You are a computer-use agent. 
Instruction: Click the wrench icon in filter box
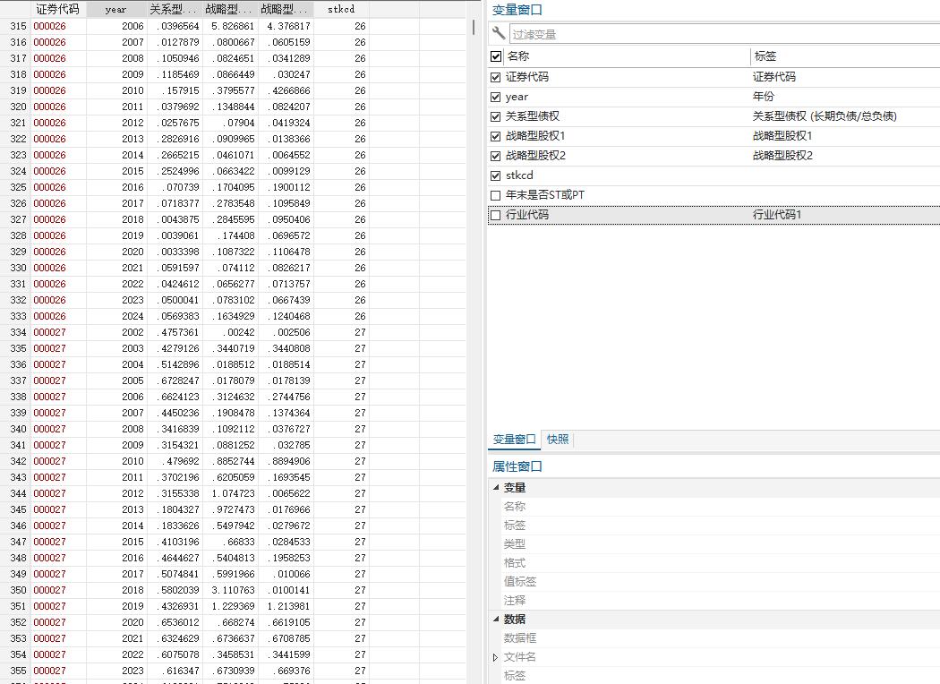point(499,34)
